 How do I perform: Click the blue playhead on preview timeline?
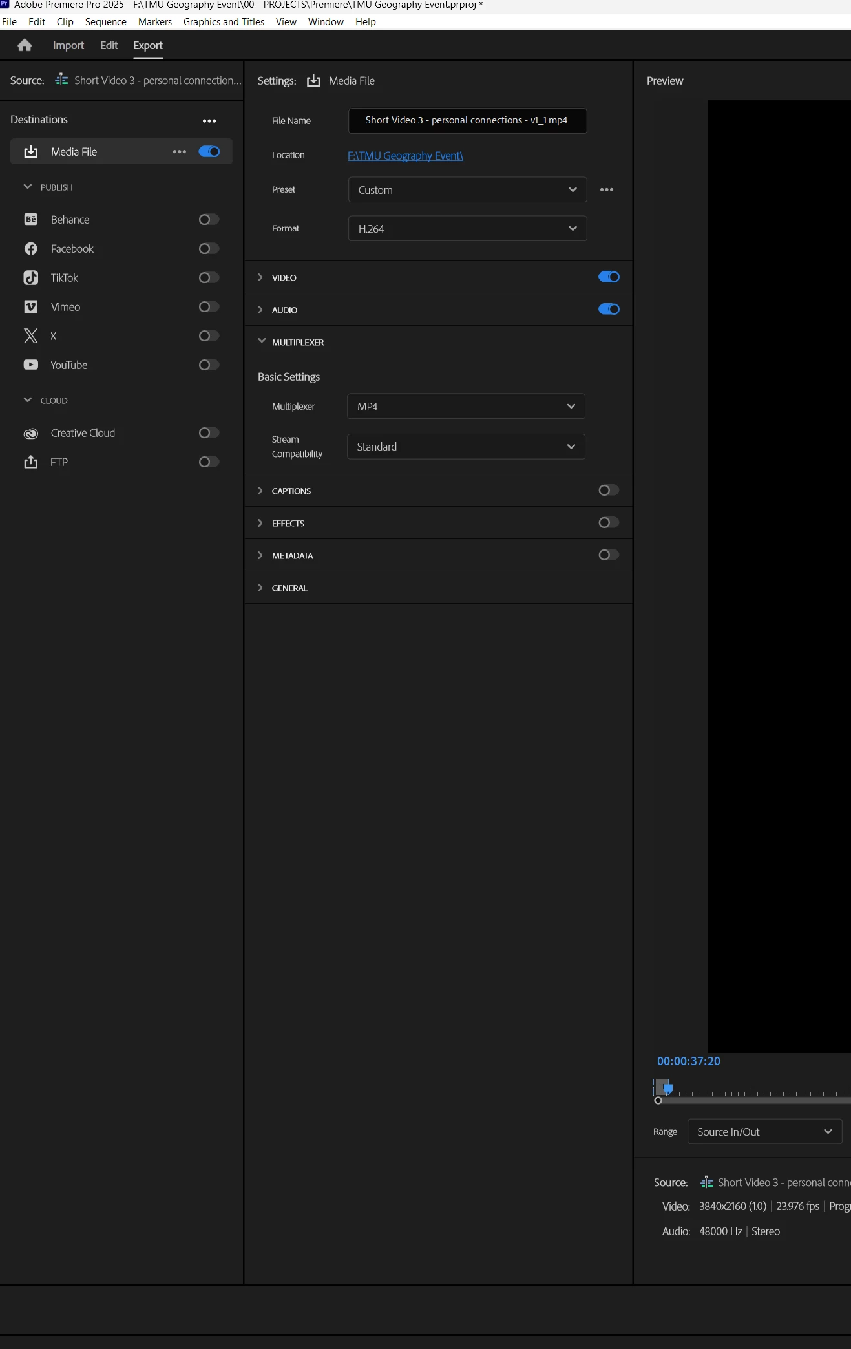(668, 1089)
